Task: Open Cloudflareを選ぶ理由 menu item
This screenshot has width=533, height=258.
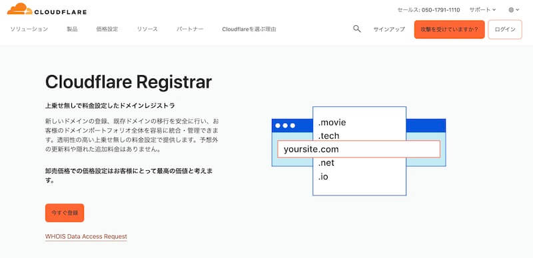Action: [249, 29]
